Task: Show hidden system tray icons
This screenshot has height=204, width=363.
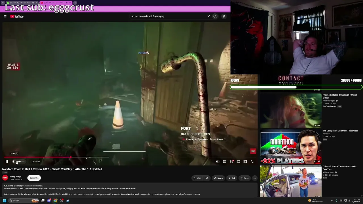Action: (x=332, y=201)
